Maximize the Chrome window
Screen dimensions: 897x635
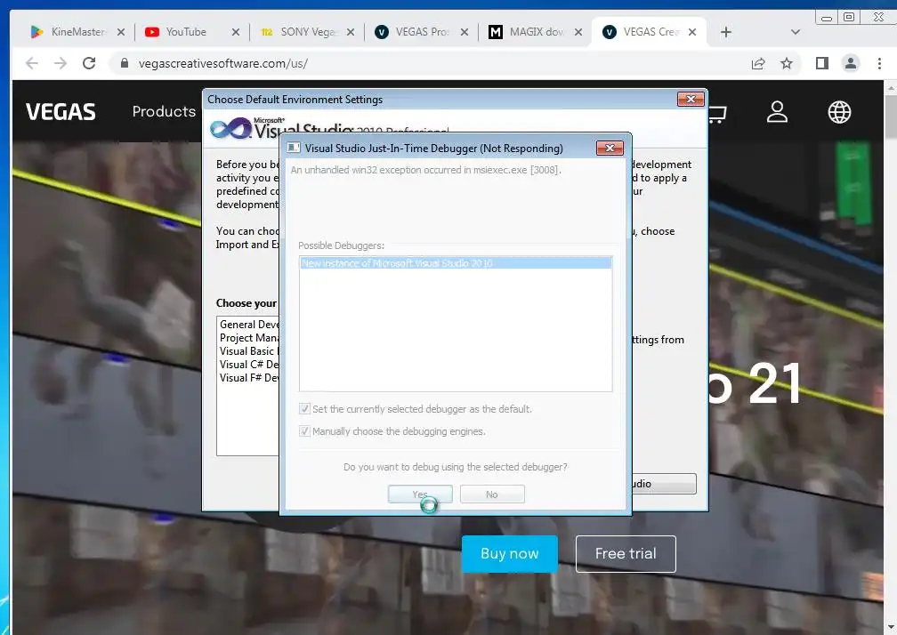click(x=849, y=17)
